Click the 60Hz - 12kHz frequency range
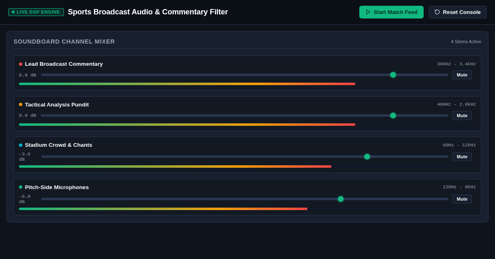The width and height of the screenshot is (495, 259). click(x=460, y=145)
